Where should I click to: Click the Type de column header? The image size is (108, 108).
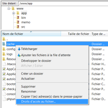pyautogui.click(x=99, y=34)
